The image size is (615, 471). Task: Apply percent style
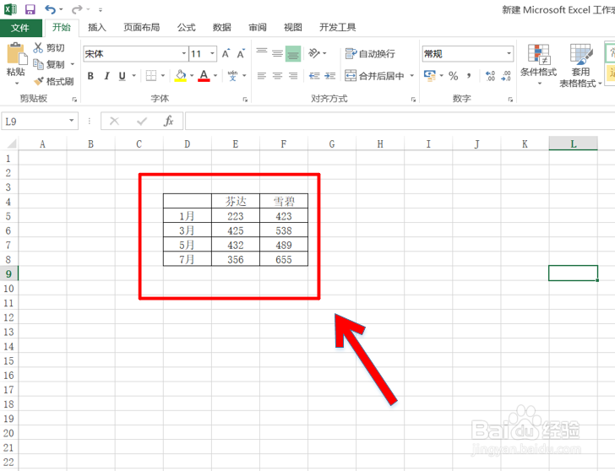click(x=454, y=76)
